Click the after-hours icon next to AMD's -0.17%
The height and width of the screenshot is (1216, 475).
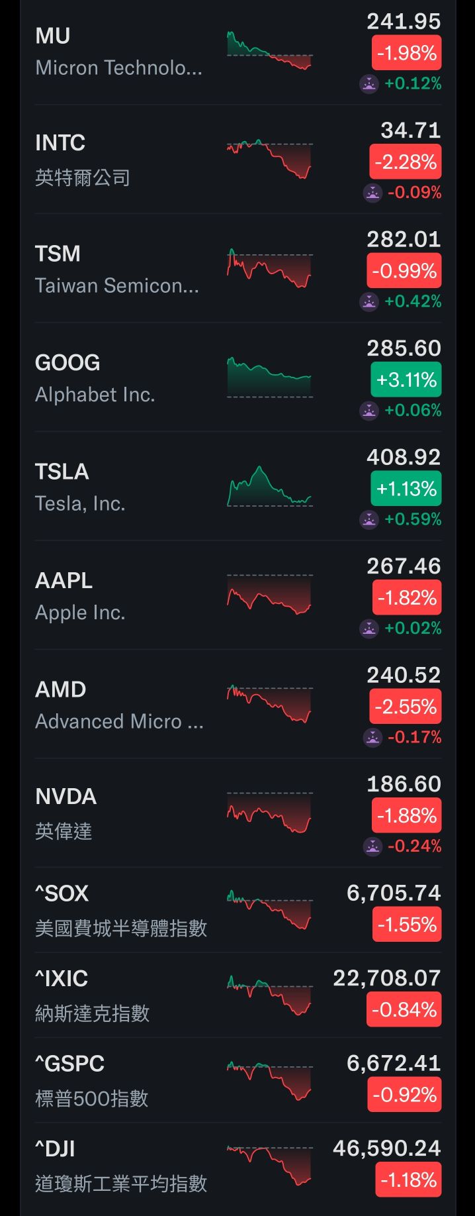point(372,737)
